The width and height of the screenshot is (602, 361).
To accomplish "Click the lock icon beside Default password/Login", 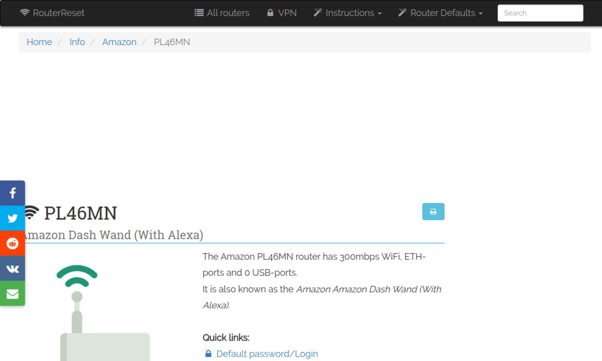I will [x=208, y=353].
